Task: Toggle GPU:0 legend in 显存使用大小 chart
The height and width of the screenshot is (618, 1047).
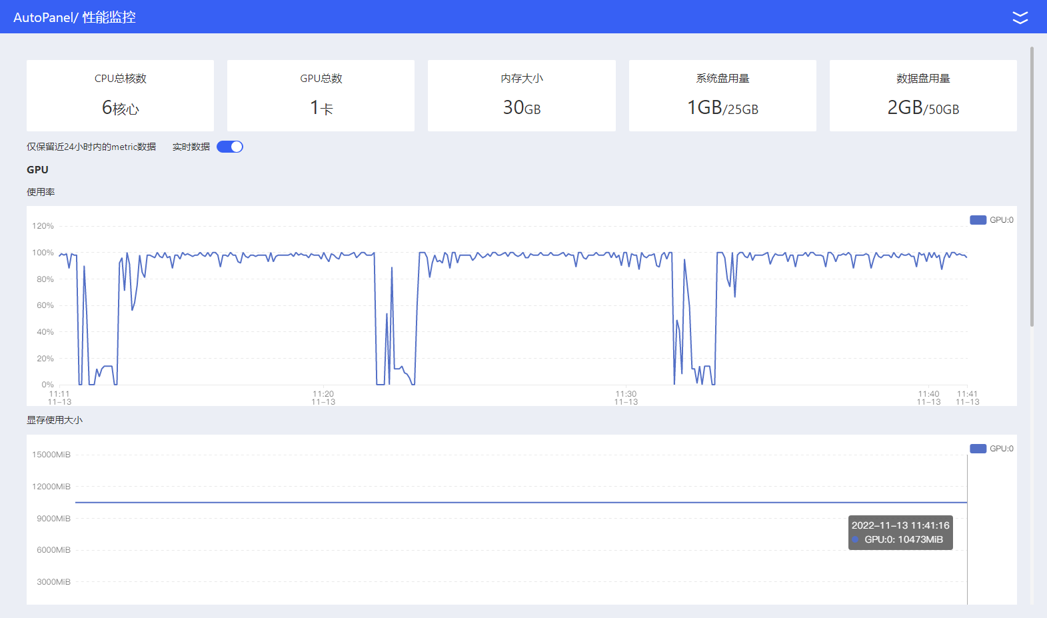Action: (992, 449)
